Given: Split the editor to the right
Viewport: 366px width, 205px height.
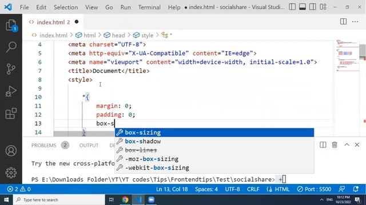Looking at the screenshot, I should [343, 22].
